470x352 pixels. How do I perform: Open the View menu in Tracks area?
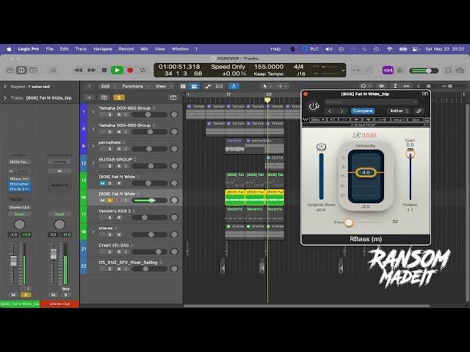164,87
